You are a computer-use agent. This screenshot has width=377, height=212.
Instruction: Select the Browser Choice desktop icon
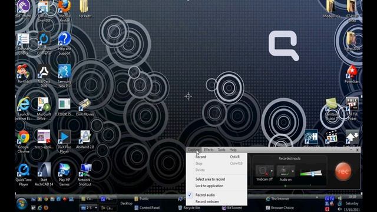pos(24,44)
